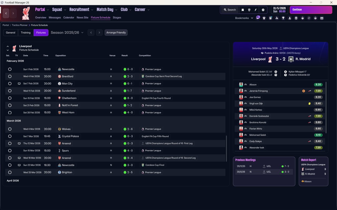Go back with the left arrow beside the crest
Image resolution: width=337 pixels, height=210 pixels.
click(x=6, y=13)
